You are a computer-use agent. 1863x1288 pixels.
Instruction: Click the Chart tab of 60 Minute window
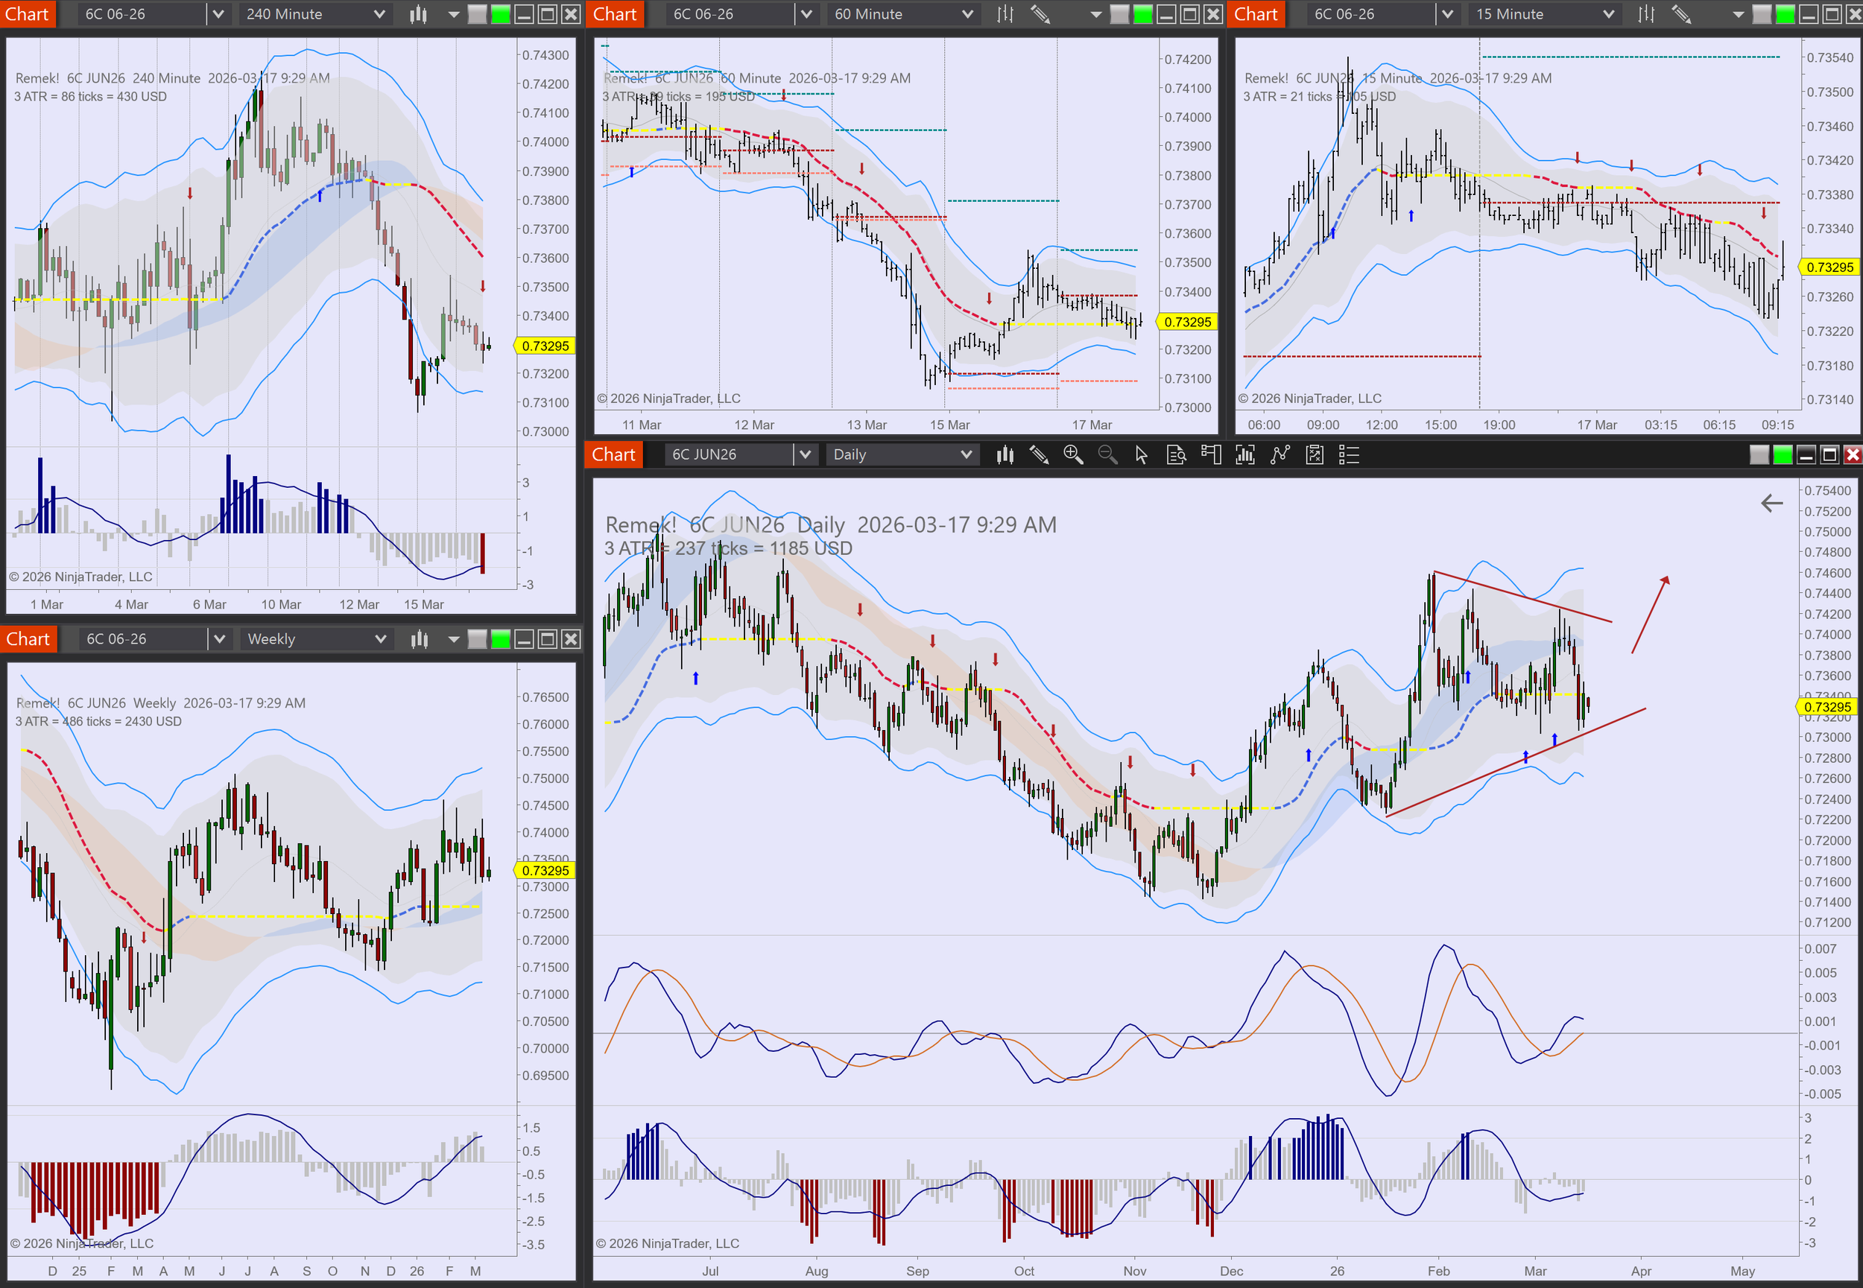point(615,13)
